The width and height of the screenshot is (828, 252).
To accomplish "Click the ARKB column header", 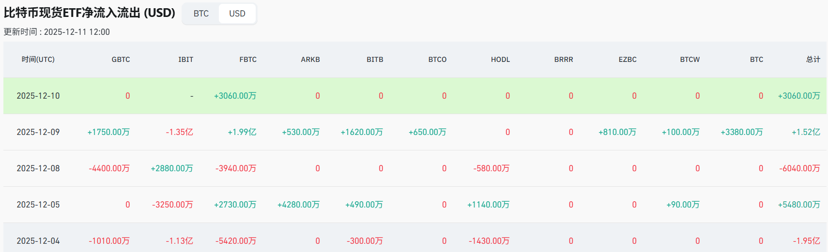I will tap(310, 59).
